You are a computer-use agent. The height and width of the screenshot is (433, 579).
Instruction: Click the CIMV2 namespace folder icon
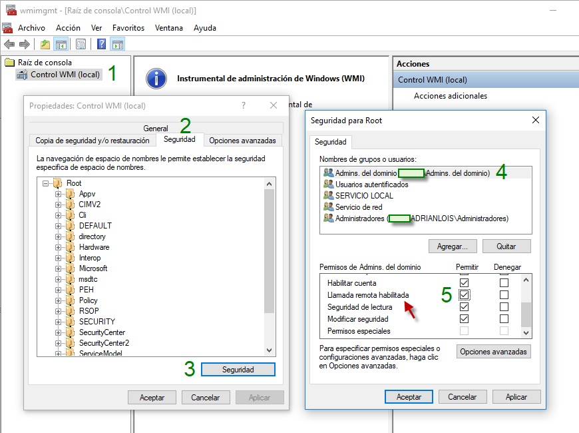pyautogui.click(x=70, y=204)
